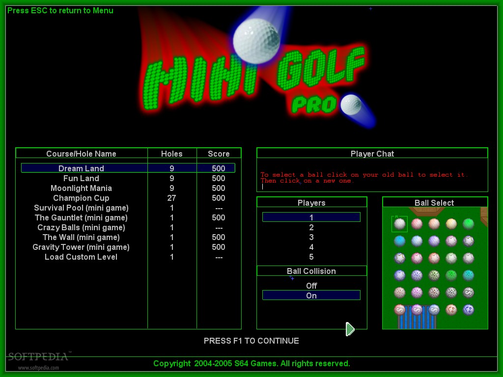The width and height of the screenshot is (503, 377).
Task: Pick the olive green X-and-dots ball
Action: tap(434, 275)
